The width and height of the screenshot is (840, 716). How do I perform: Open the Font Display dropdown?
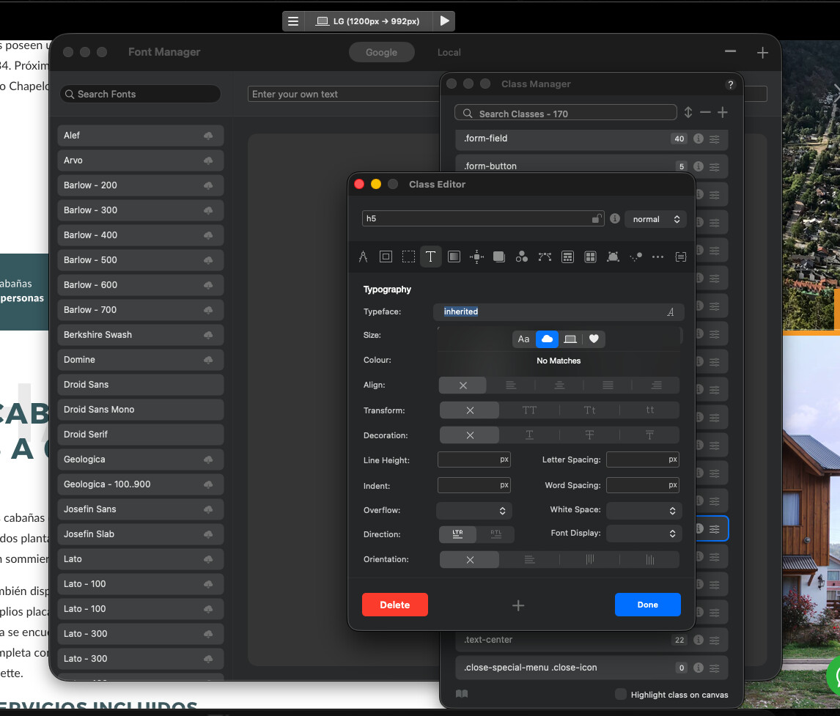(644, 534)
